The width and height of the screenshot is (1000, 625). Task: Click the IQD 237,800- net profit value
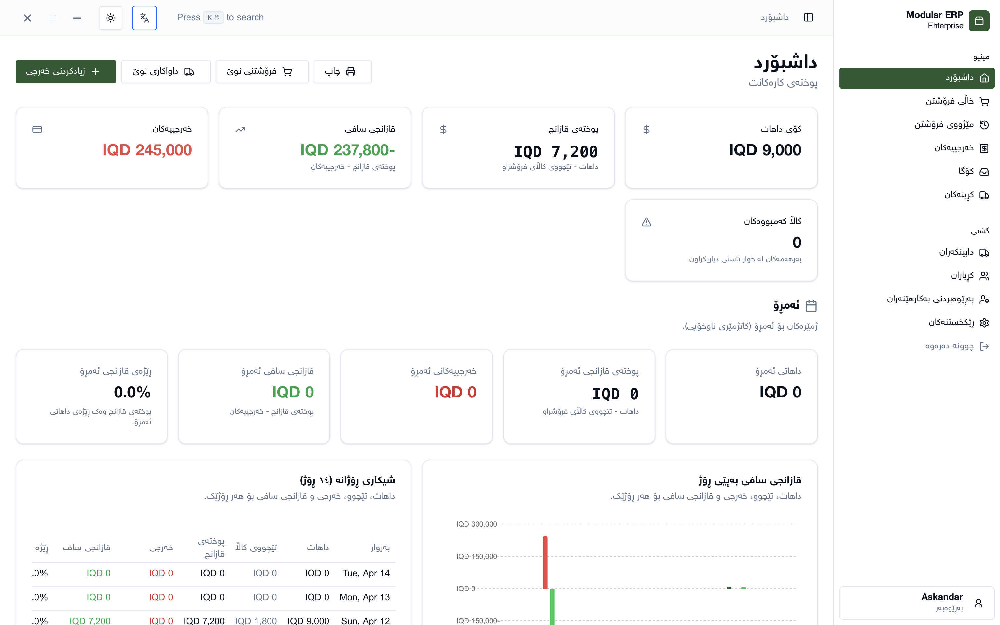(x=348, y=150)
